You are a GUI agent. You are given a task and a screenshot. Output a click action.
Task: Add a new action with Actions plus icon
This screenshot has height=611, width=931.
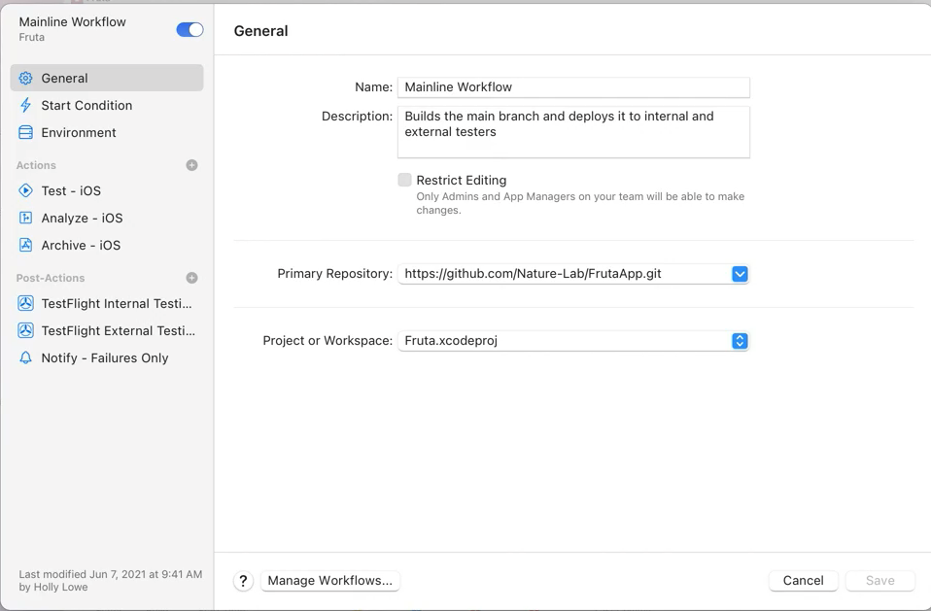191,165
